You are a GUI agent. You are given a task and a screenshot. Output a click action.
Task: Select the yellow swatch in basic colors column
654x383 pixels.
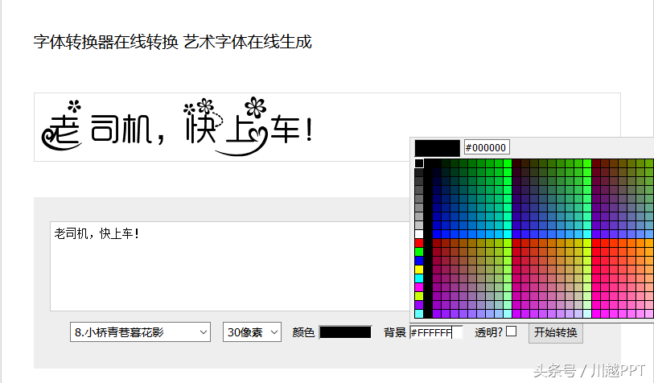[419, 270]
